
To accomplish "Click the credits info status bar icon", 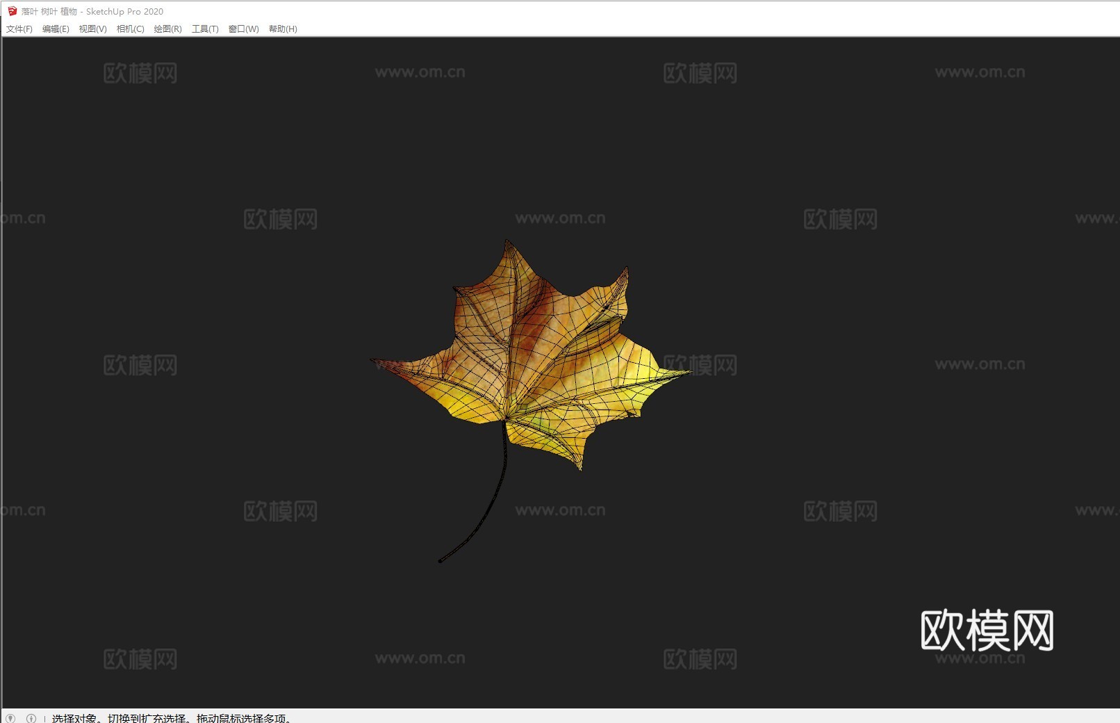I will pos(31,718).
